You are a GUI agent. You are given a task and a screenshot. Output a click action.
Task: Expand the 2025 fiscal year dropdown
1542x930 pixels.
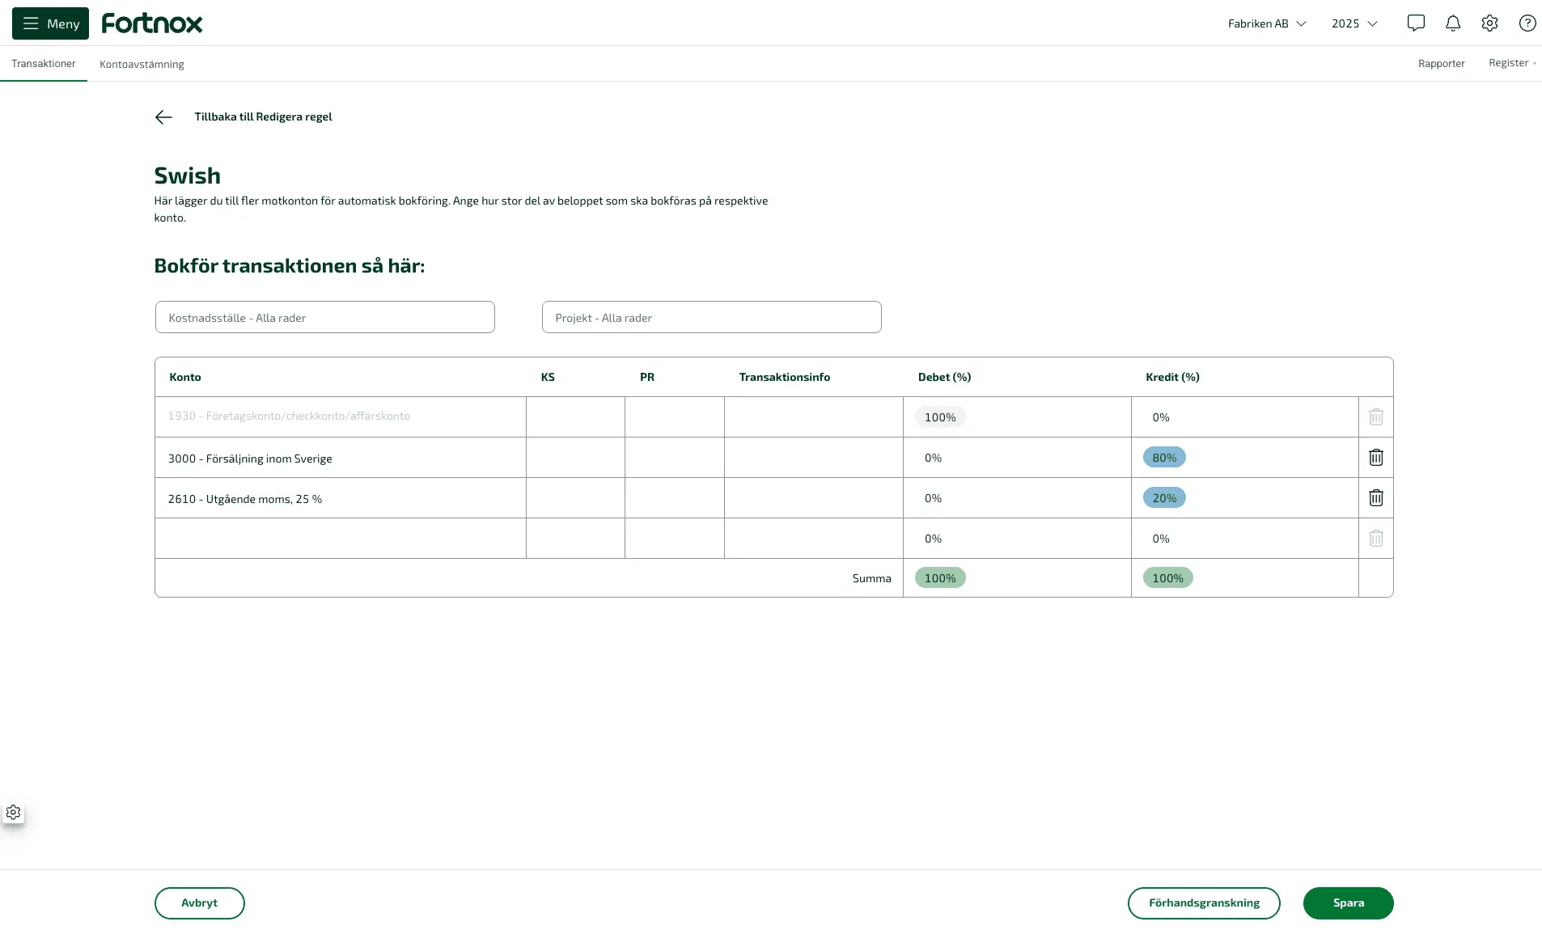(x=1353, y=23)
